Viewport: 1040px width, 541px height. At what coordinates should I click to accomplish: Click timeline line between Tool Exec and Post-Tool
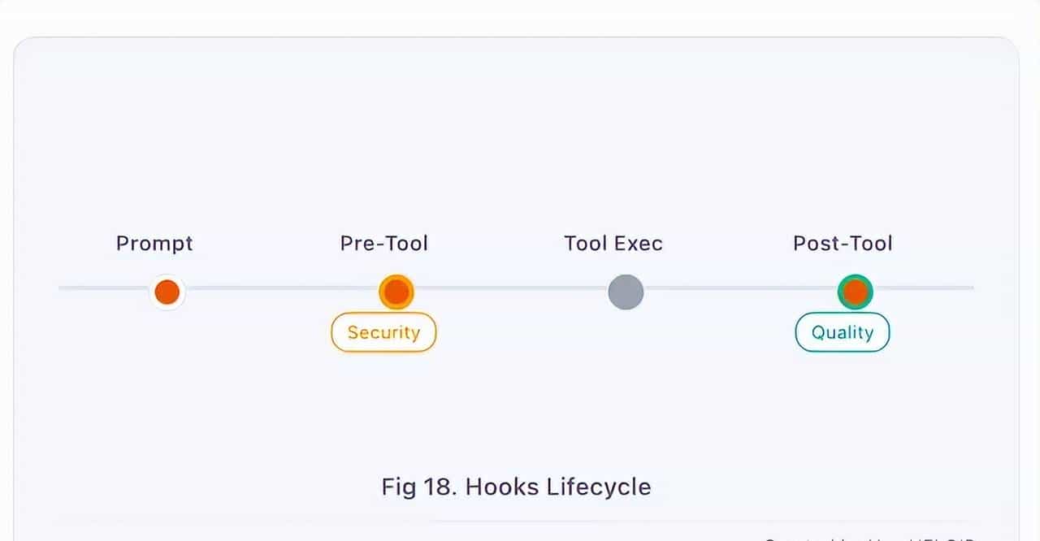tap(740, 288)
